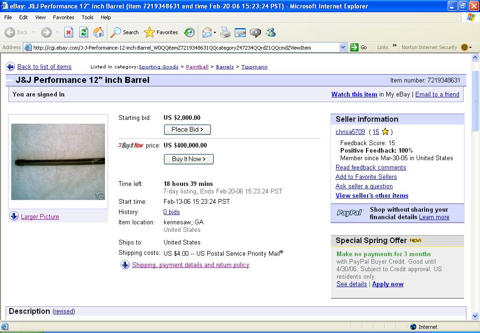Open the Sporting Goods category link

tap(158, 67)
